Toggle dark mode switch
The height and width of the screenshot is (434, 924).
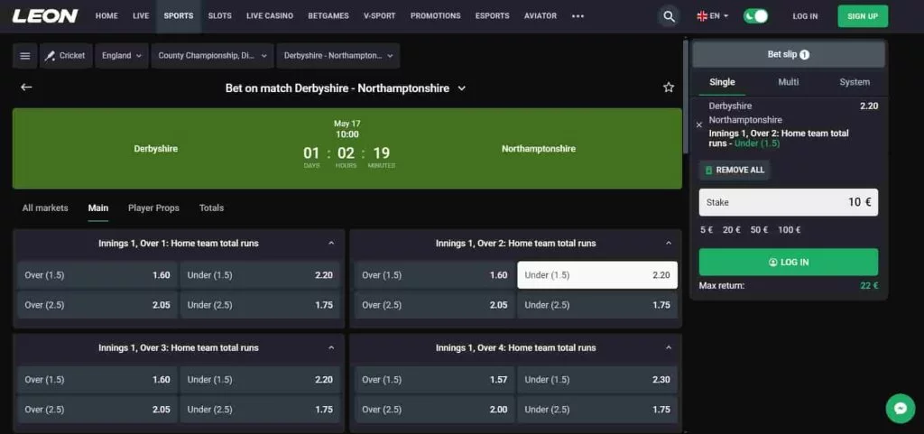[755, 16]
